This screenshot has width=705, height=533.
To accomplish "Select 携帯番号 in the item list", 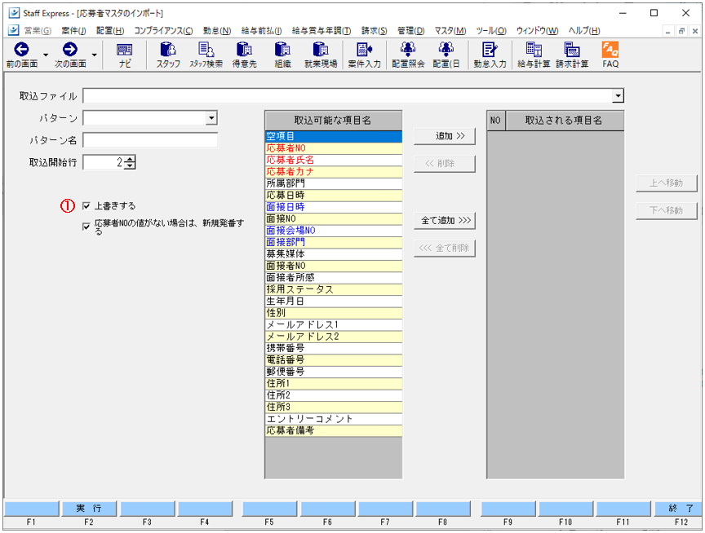I will [334, 348].
